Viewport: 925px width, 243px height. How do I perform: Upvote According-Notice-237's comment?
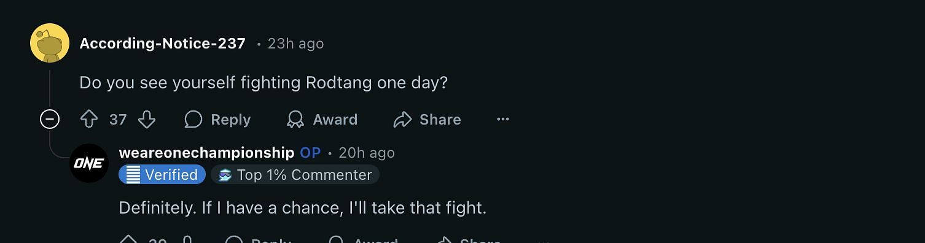[90, 119]
